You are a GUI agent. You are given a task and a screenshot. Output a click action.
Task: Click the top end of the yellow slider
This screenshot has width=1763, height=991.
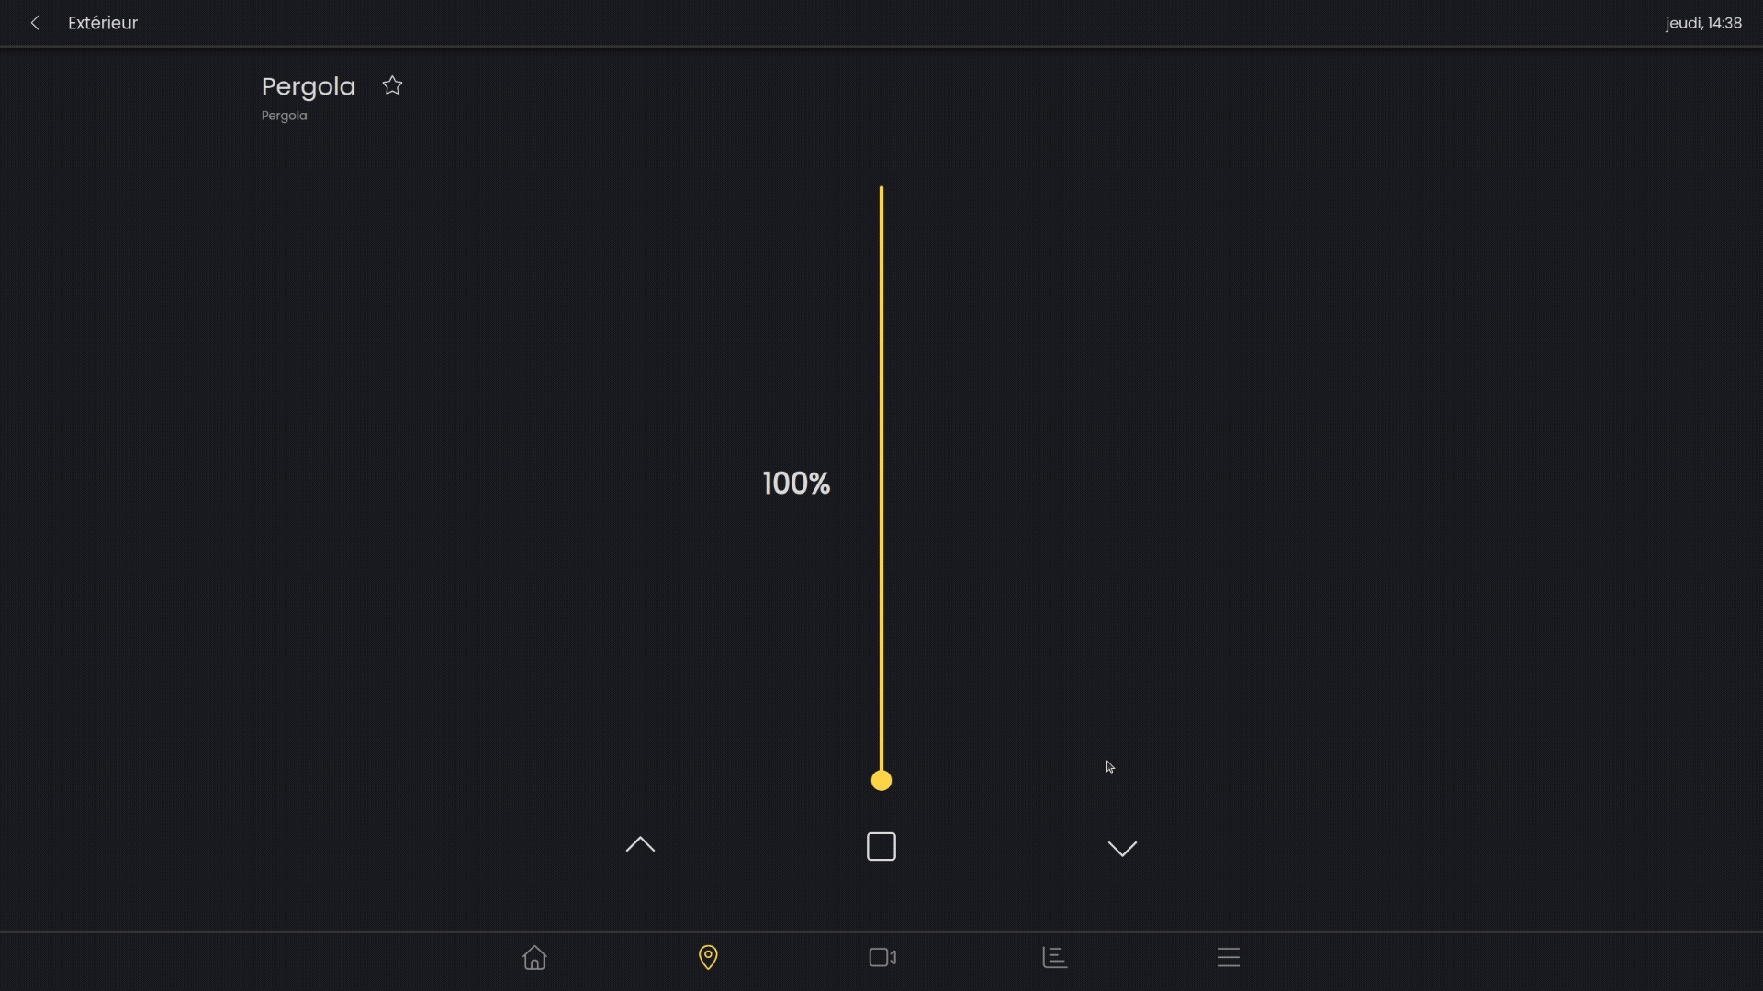click(881, 191)
